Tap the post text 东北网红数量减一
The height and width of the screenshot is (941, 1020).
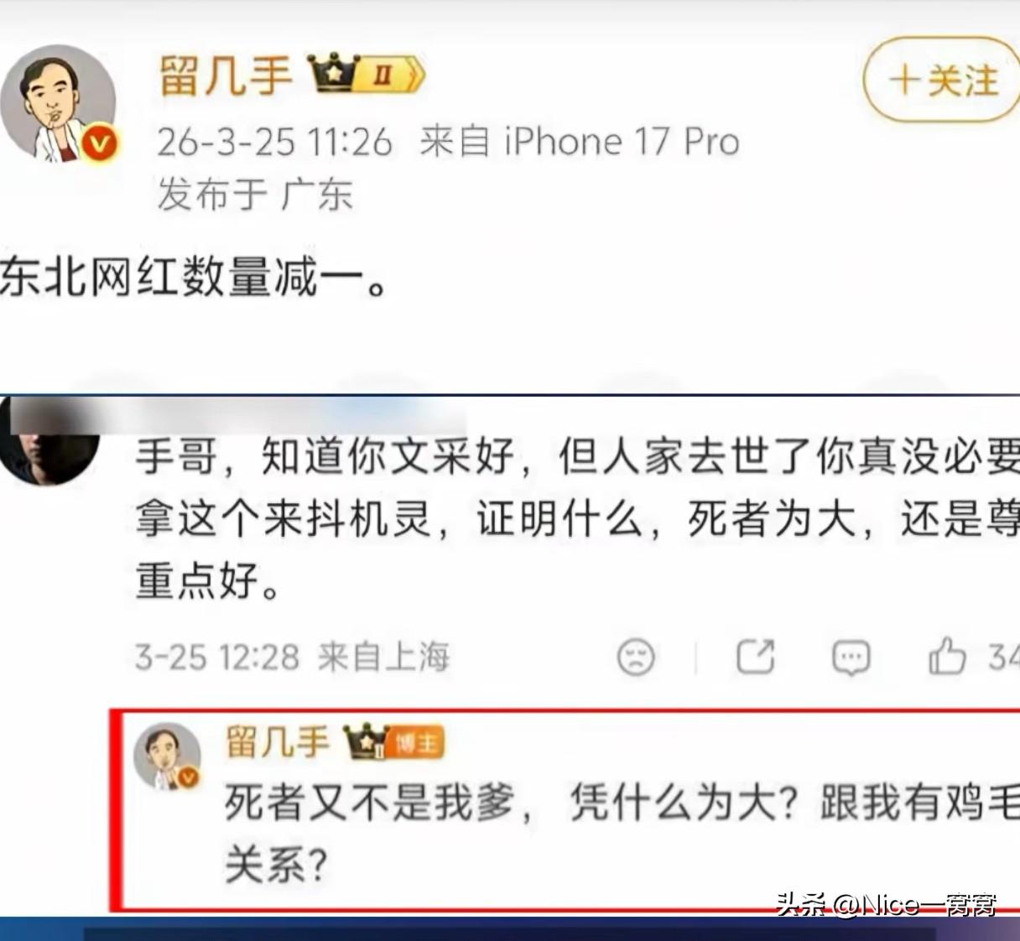[x=194, y=278]
